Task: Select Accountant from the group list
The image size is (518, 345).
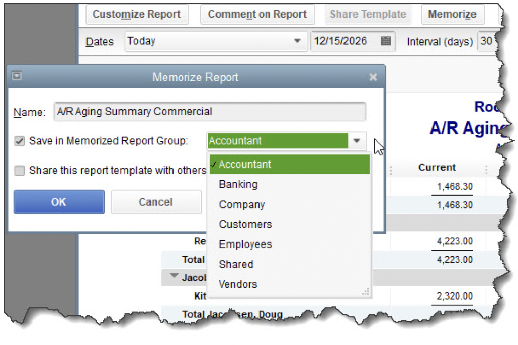Action: [245, 164]
